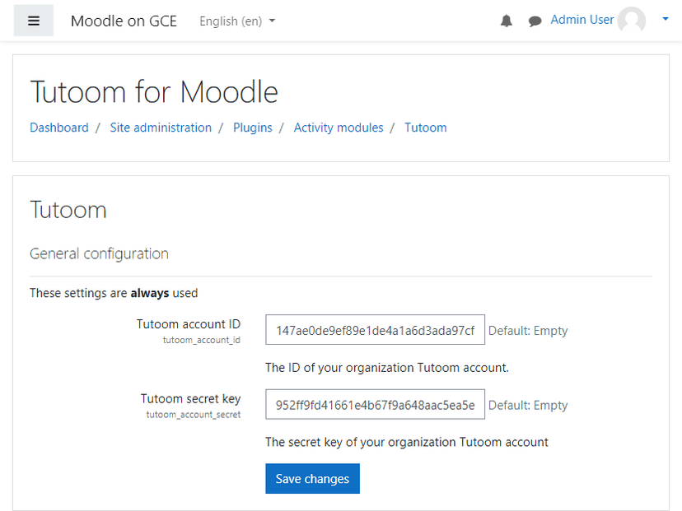Focus the Tutoom secret key field
This screenshot has width=682, height=511.
click(x=375, y=405)
